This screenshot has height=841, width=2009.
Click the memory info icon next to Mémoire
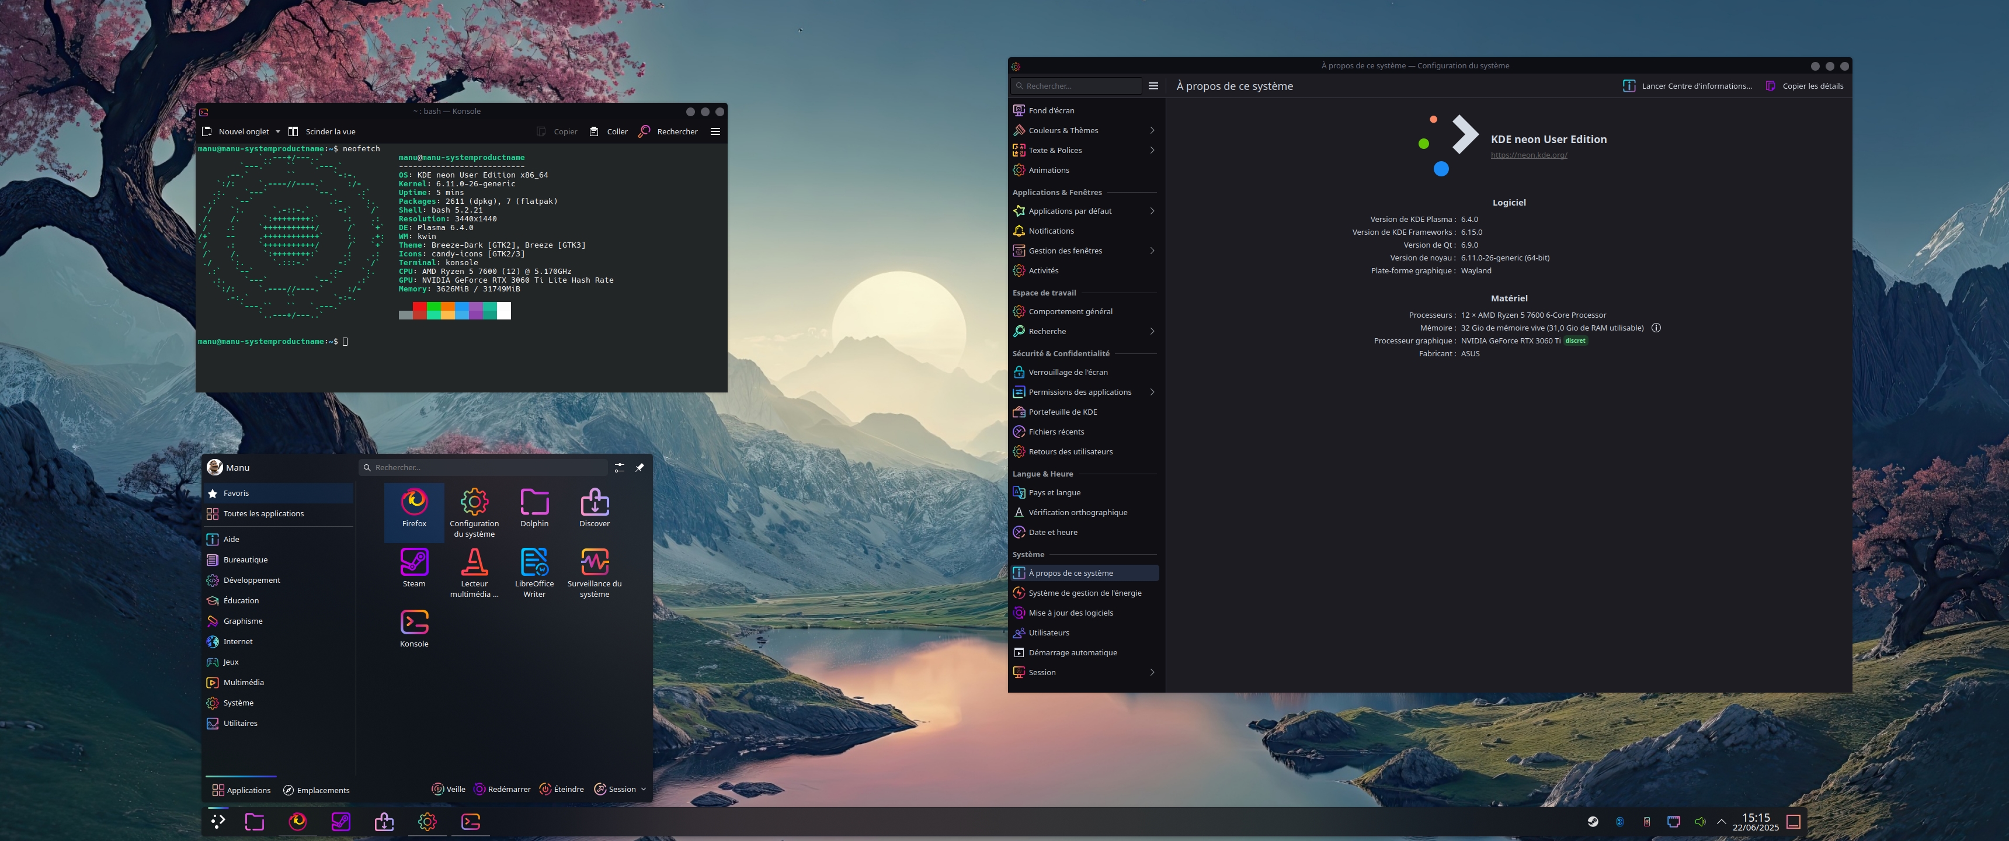[x=1656, y=328]
